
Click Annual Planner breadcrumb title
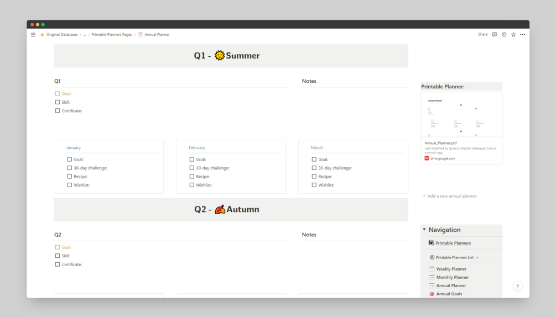(x=157, y=35)
